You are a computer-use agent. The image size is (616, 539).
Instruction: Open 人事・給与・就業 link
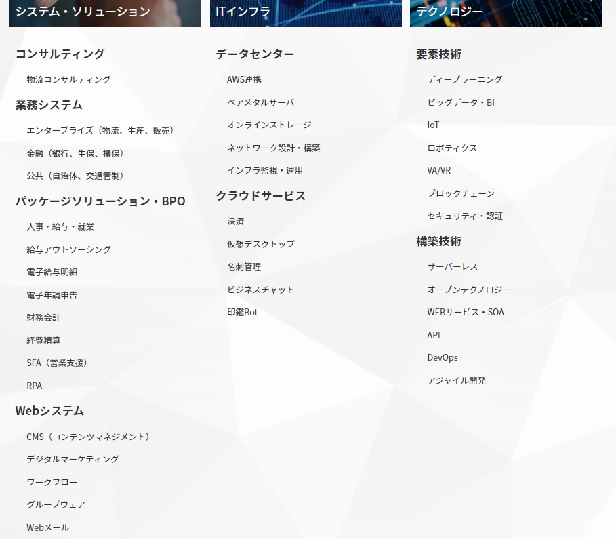60,227
